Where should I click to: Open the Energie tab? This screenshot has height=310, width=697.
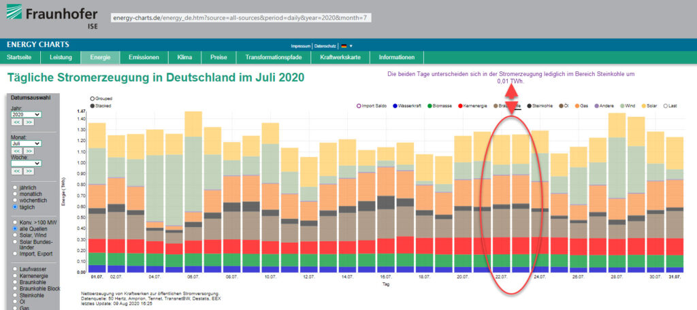pyautogui.click(x=100, y=57)
